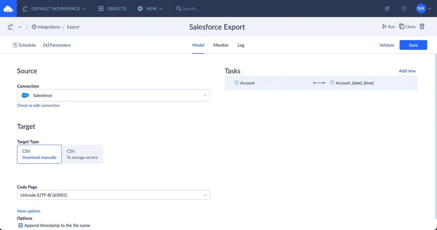The width and height of the screenshot is (437, 230).
Task: Click the Account_{date}_{time} target name
Action: [x=355, y=83]
